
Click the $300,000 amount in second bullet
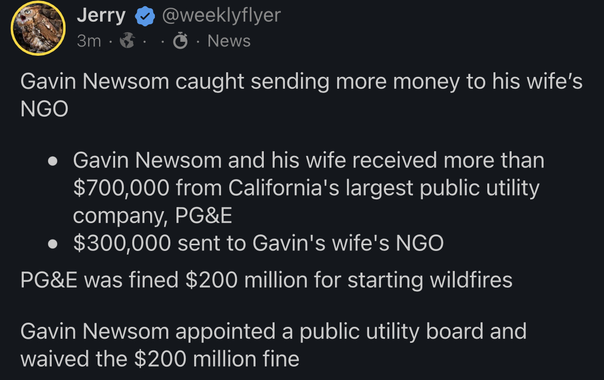tap(121, 243)
